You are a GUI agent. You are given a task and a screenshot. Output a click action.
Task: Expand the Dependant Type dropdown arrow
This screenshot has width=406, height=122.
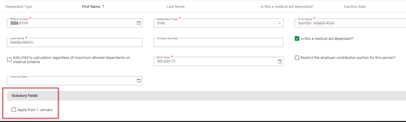pyautogui.click(x=280, y=23)
